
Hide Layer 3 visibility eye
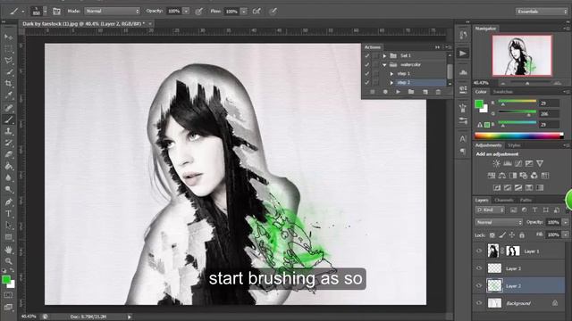tap(479, 268)
